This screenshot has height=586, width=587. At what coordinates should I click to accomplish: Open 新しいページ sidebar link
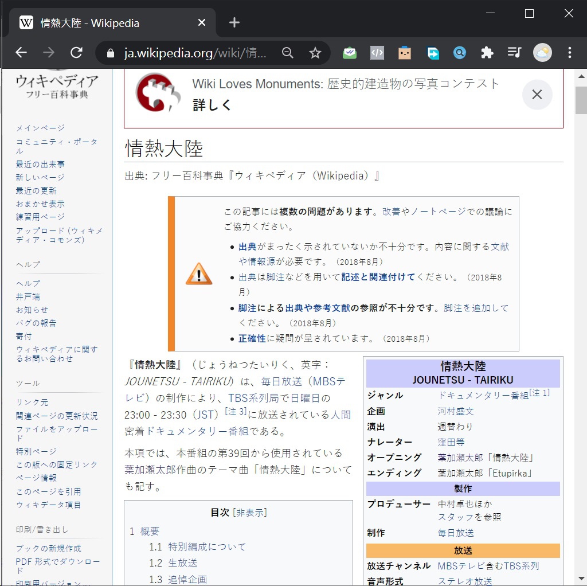40,178
